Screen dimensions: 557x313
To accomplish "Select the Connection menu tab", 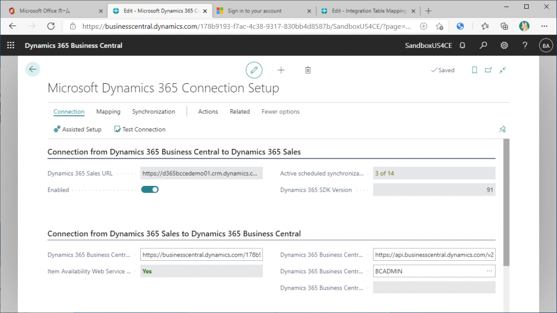I will (69, 111).
